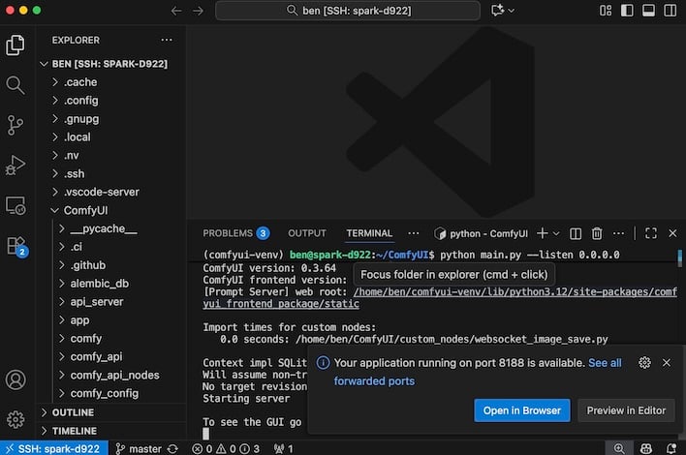The width and height of the screenshot is (686, 455).
Task: Synchronize changes icon in status bar
Action: pos(172,449)
